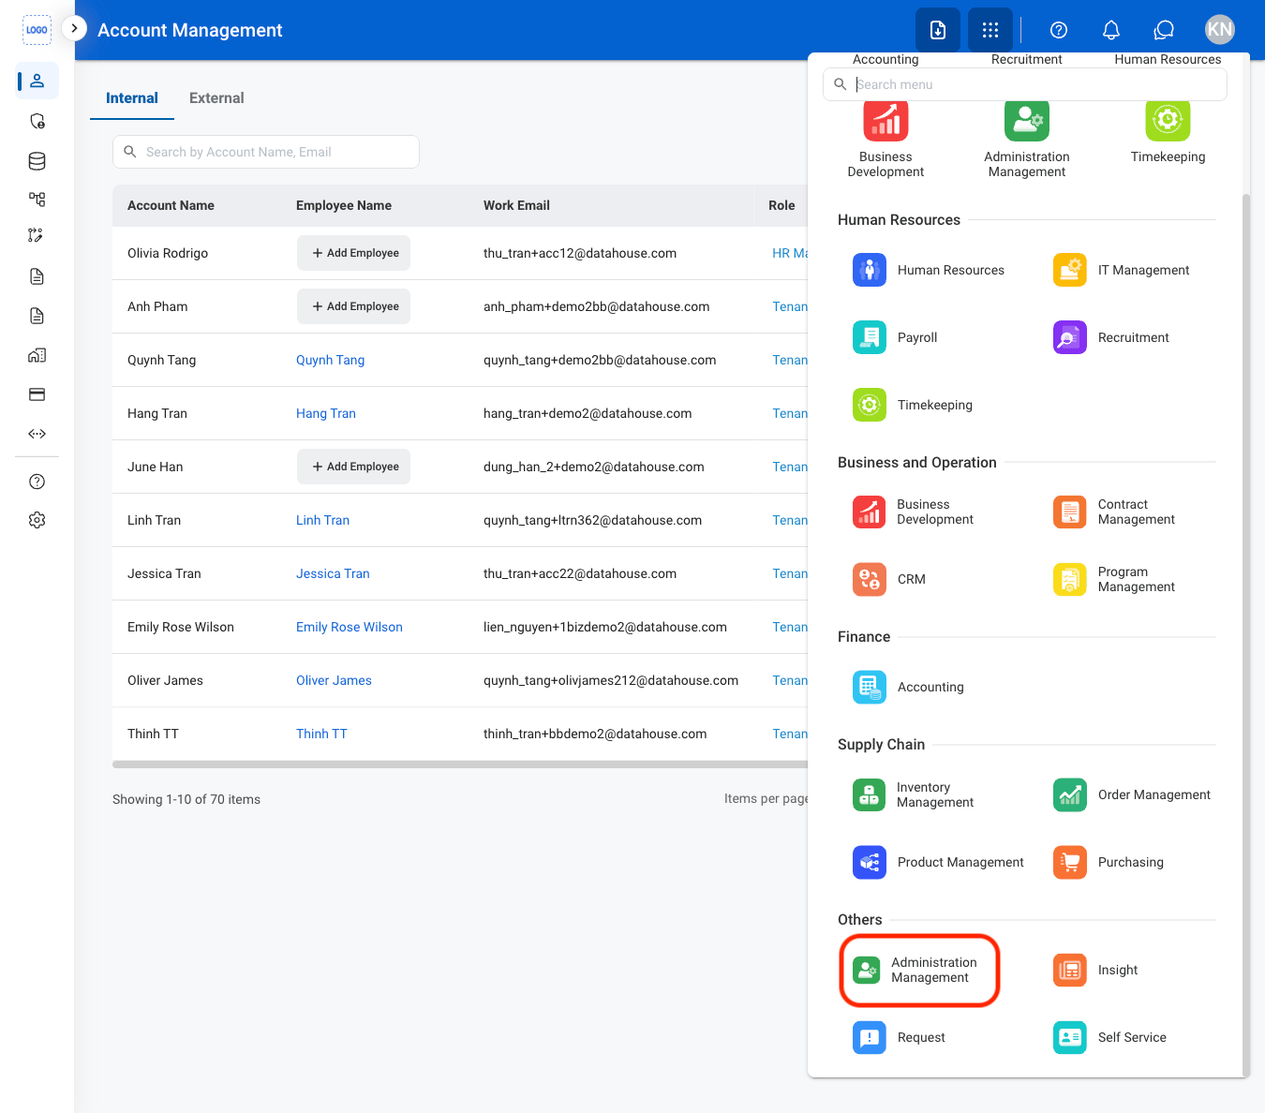Open Contract Management app
The height and width of the screenshot is (1113, 1265).
coord(1114,512)
